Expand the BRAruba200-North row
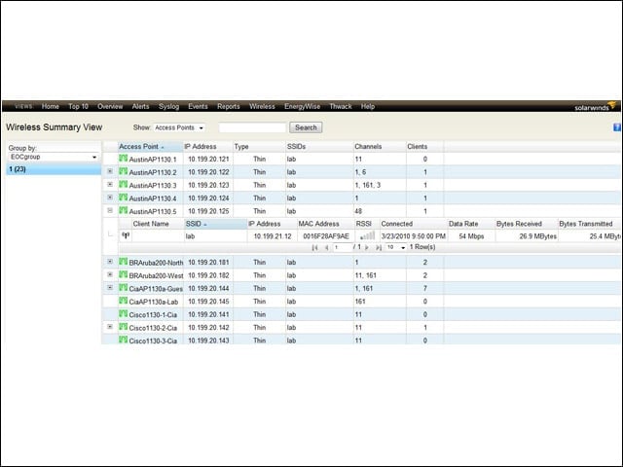The height and width of the screenshot is (467, 623). 110,262
